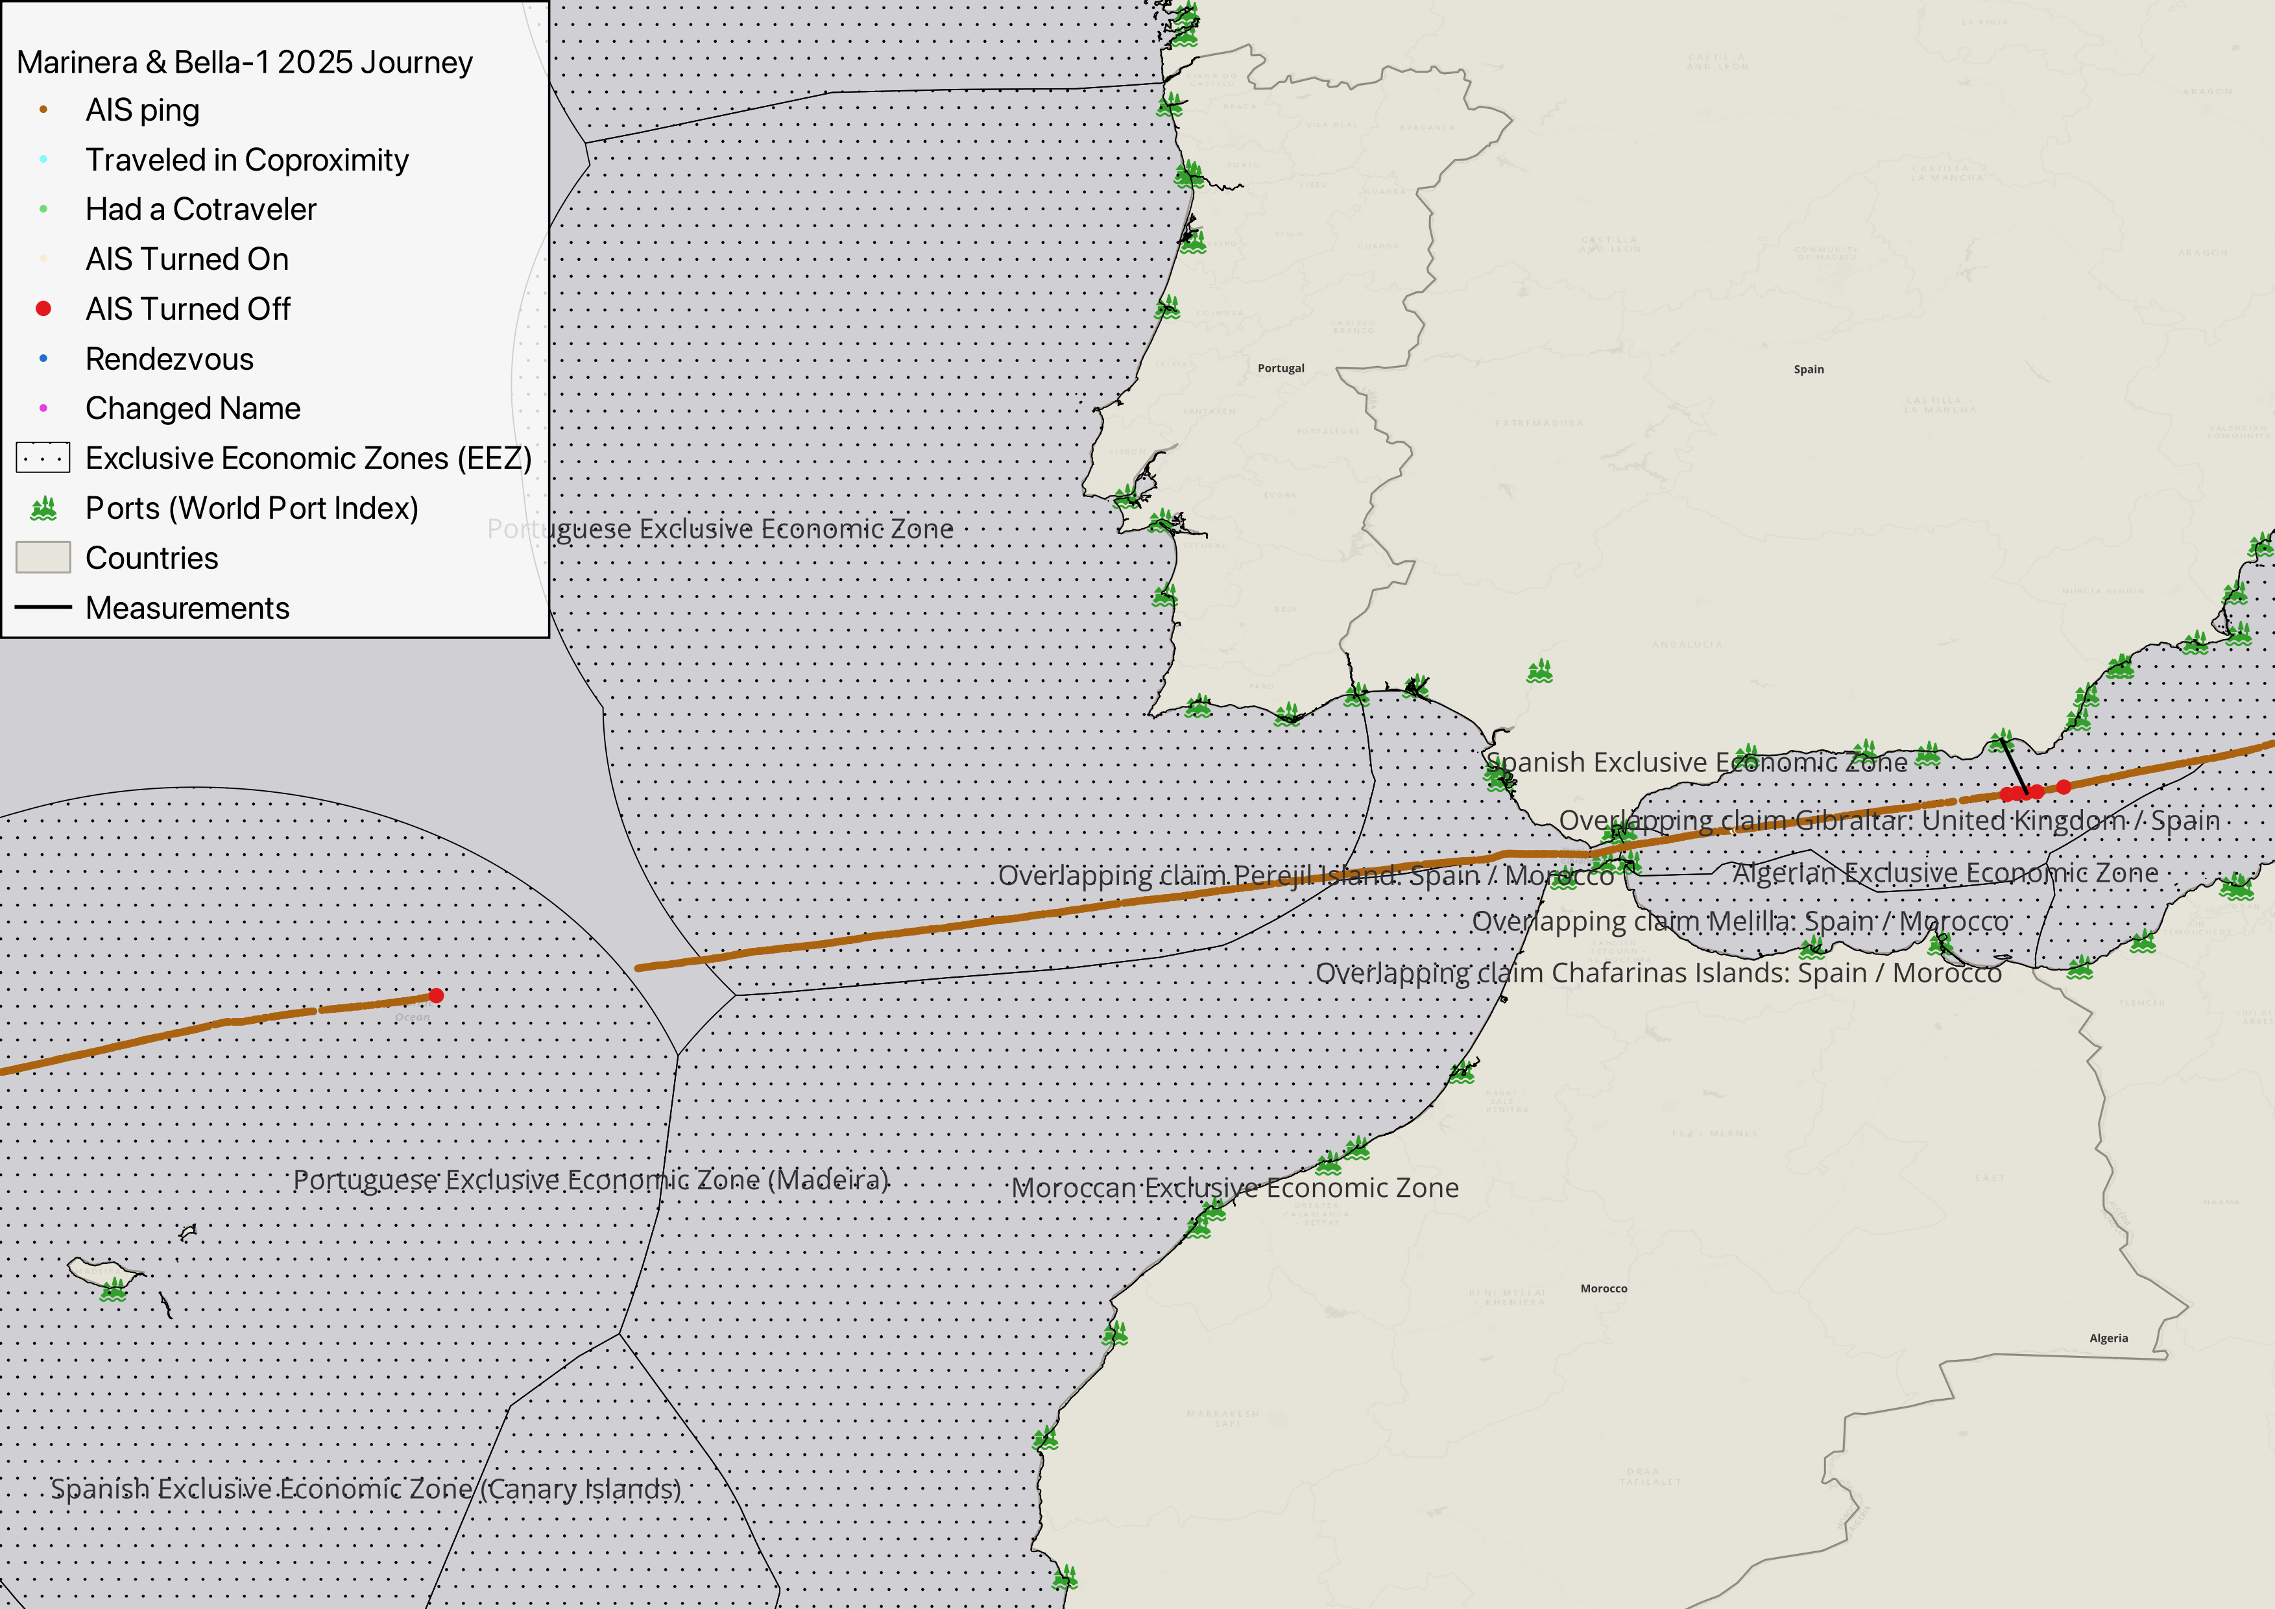This screenshot has width=2275, height=1609.
Task: Click the blue Rendezvous legend dot
Action: 43,359
